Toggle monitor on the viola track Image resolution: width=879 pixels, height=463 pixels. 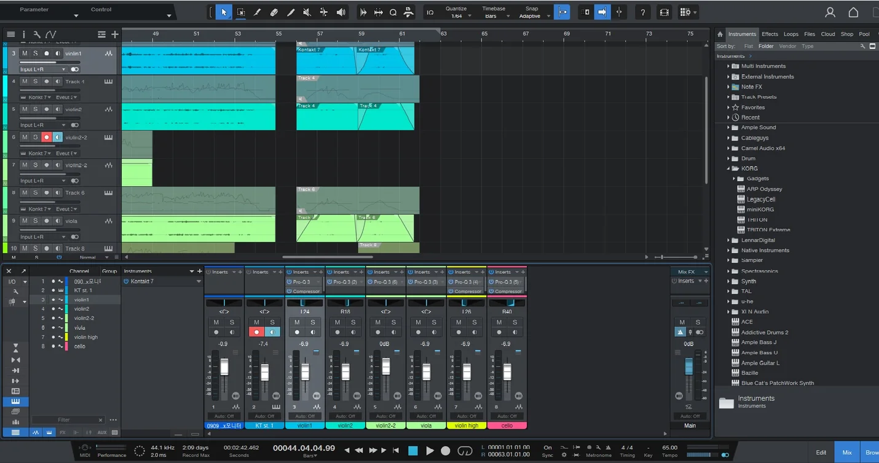[57, 221]
